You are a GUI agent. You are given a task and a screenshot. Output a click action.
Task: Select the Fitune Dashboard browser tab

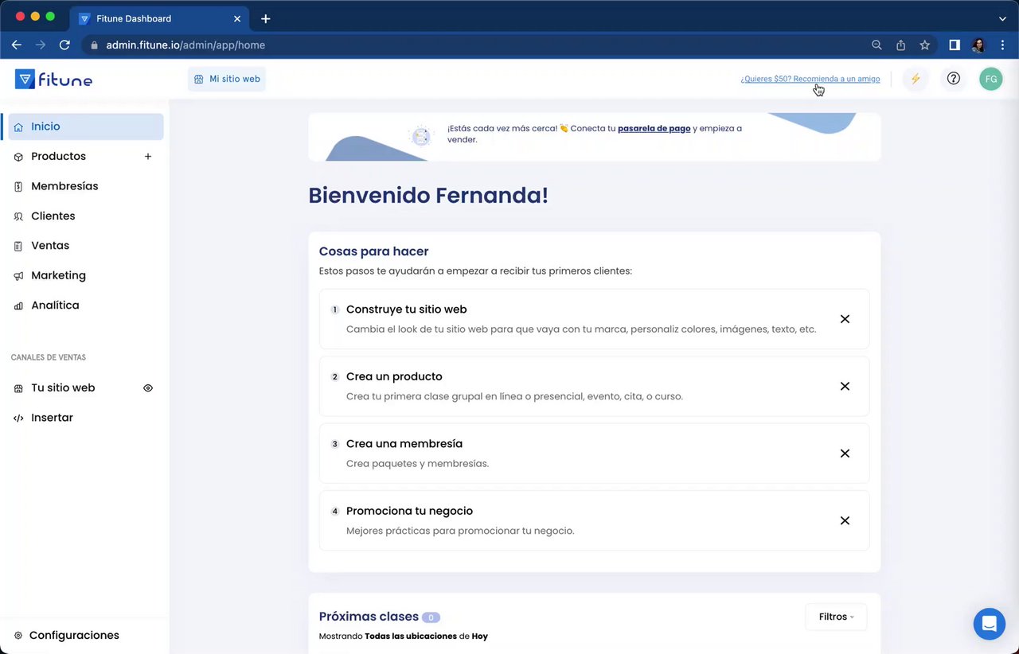click(x=161, y=18)
